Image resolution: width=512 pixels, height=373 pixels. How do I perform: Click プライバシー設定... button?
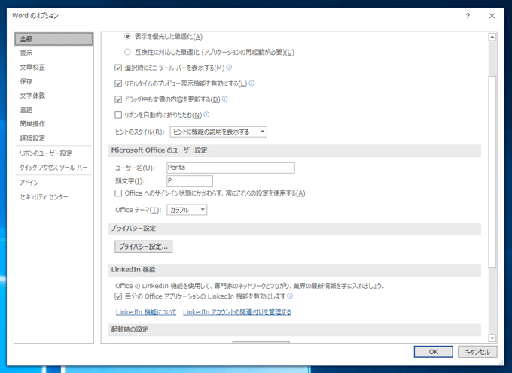pos(144,247)
